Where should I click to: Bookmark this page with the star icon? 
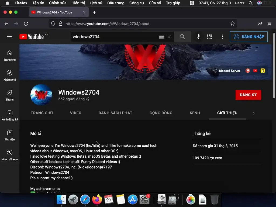233,24
